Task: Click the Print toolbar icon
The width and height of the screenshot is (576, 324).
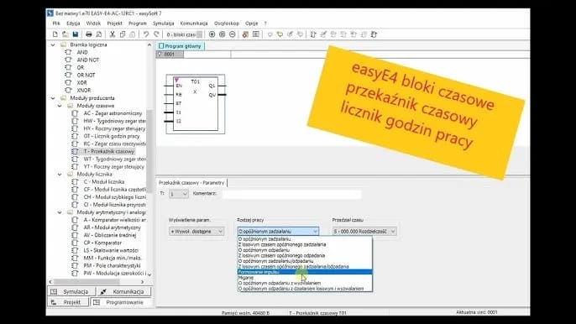Action: click(x=88, y=34)
